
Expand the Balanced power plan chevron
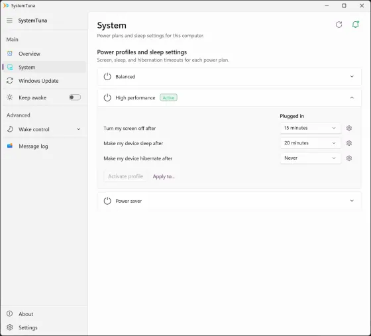pos(352,76)
